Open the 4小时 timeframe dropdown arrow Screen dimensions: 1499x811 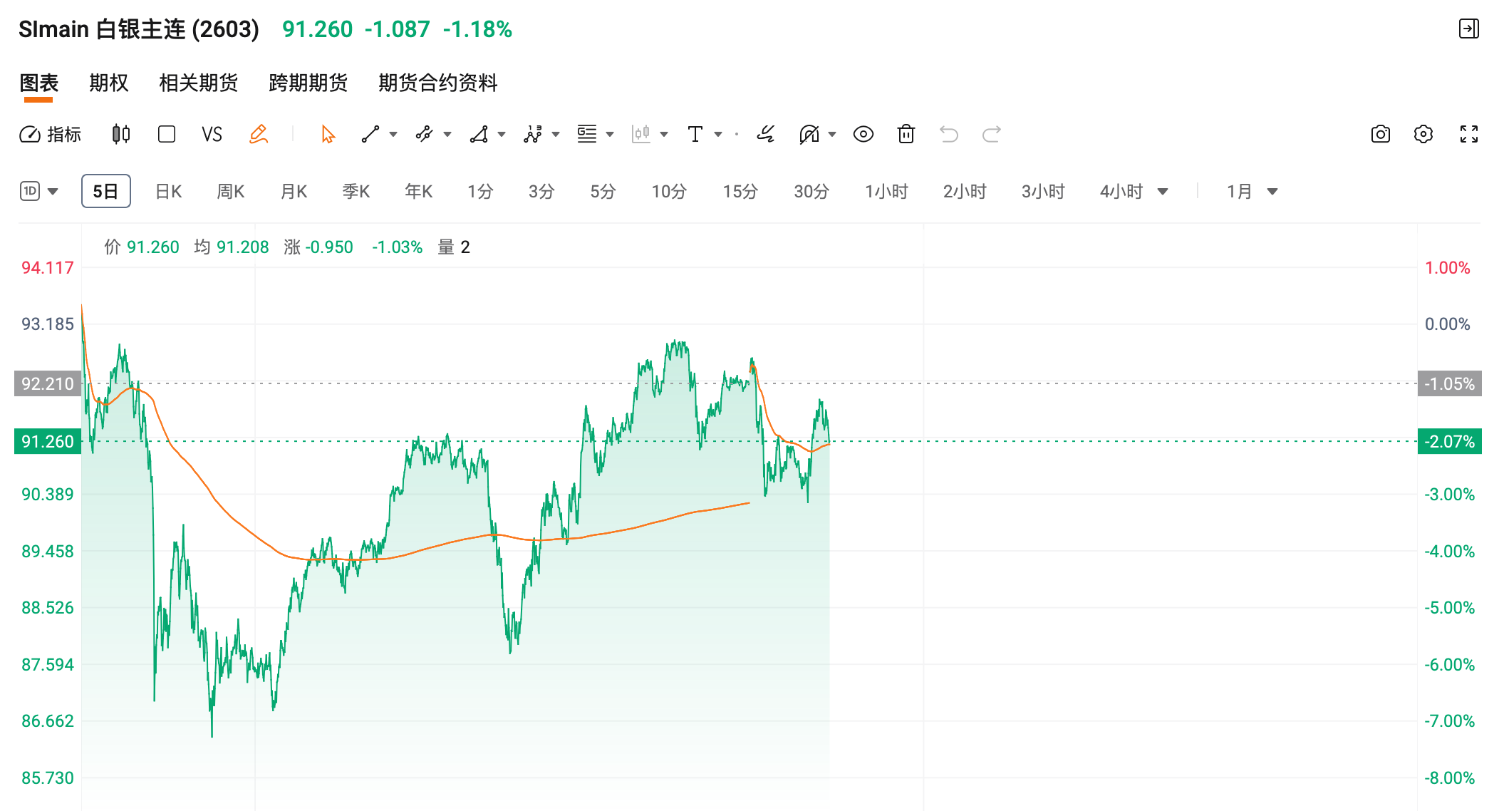tap(1163, 191)
